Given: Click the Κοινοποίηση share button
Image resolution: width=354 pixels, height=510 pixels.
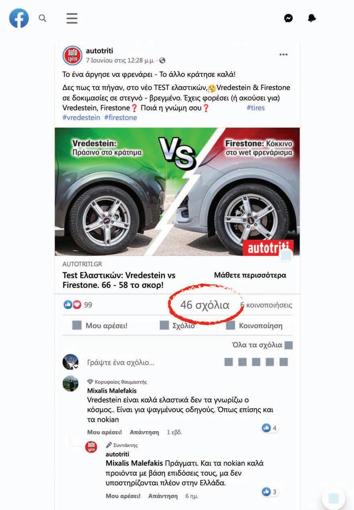Looking at the screenshot, I should 254,326.
